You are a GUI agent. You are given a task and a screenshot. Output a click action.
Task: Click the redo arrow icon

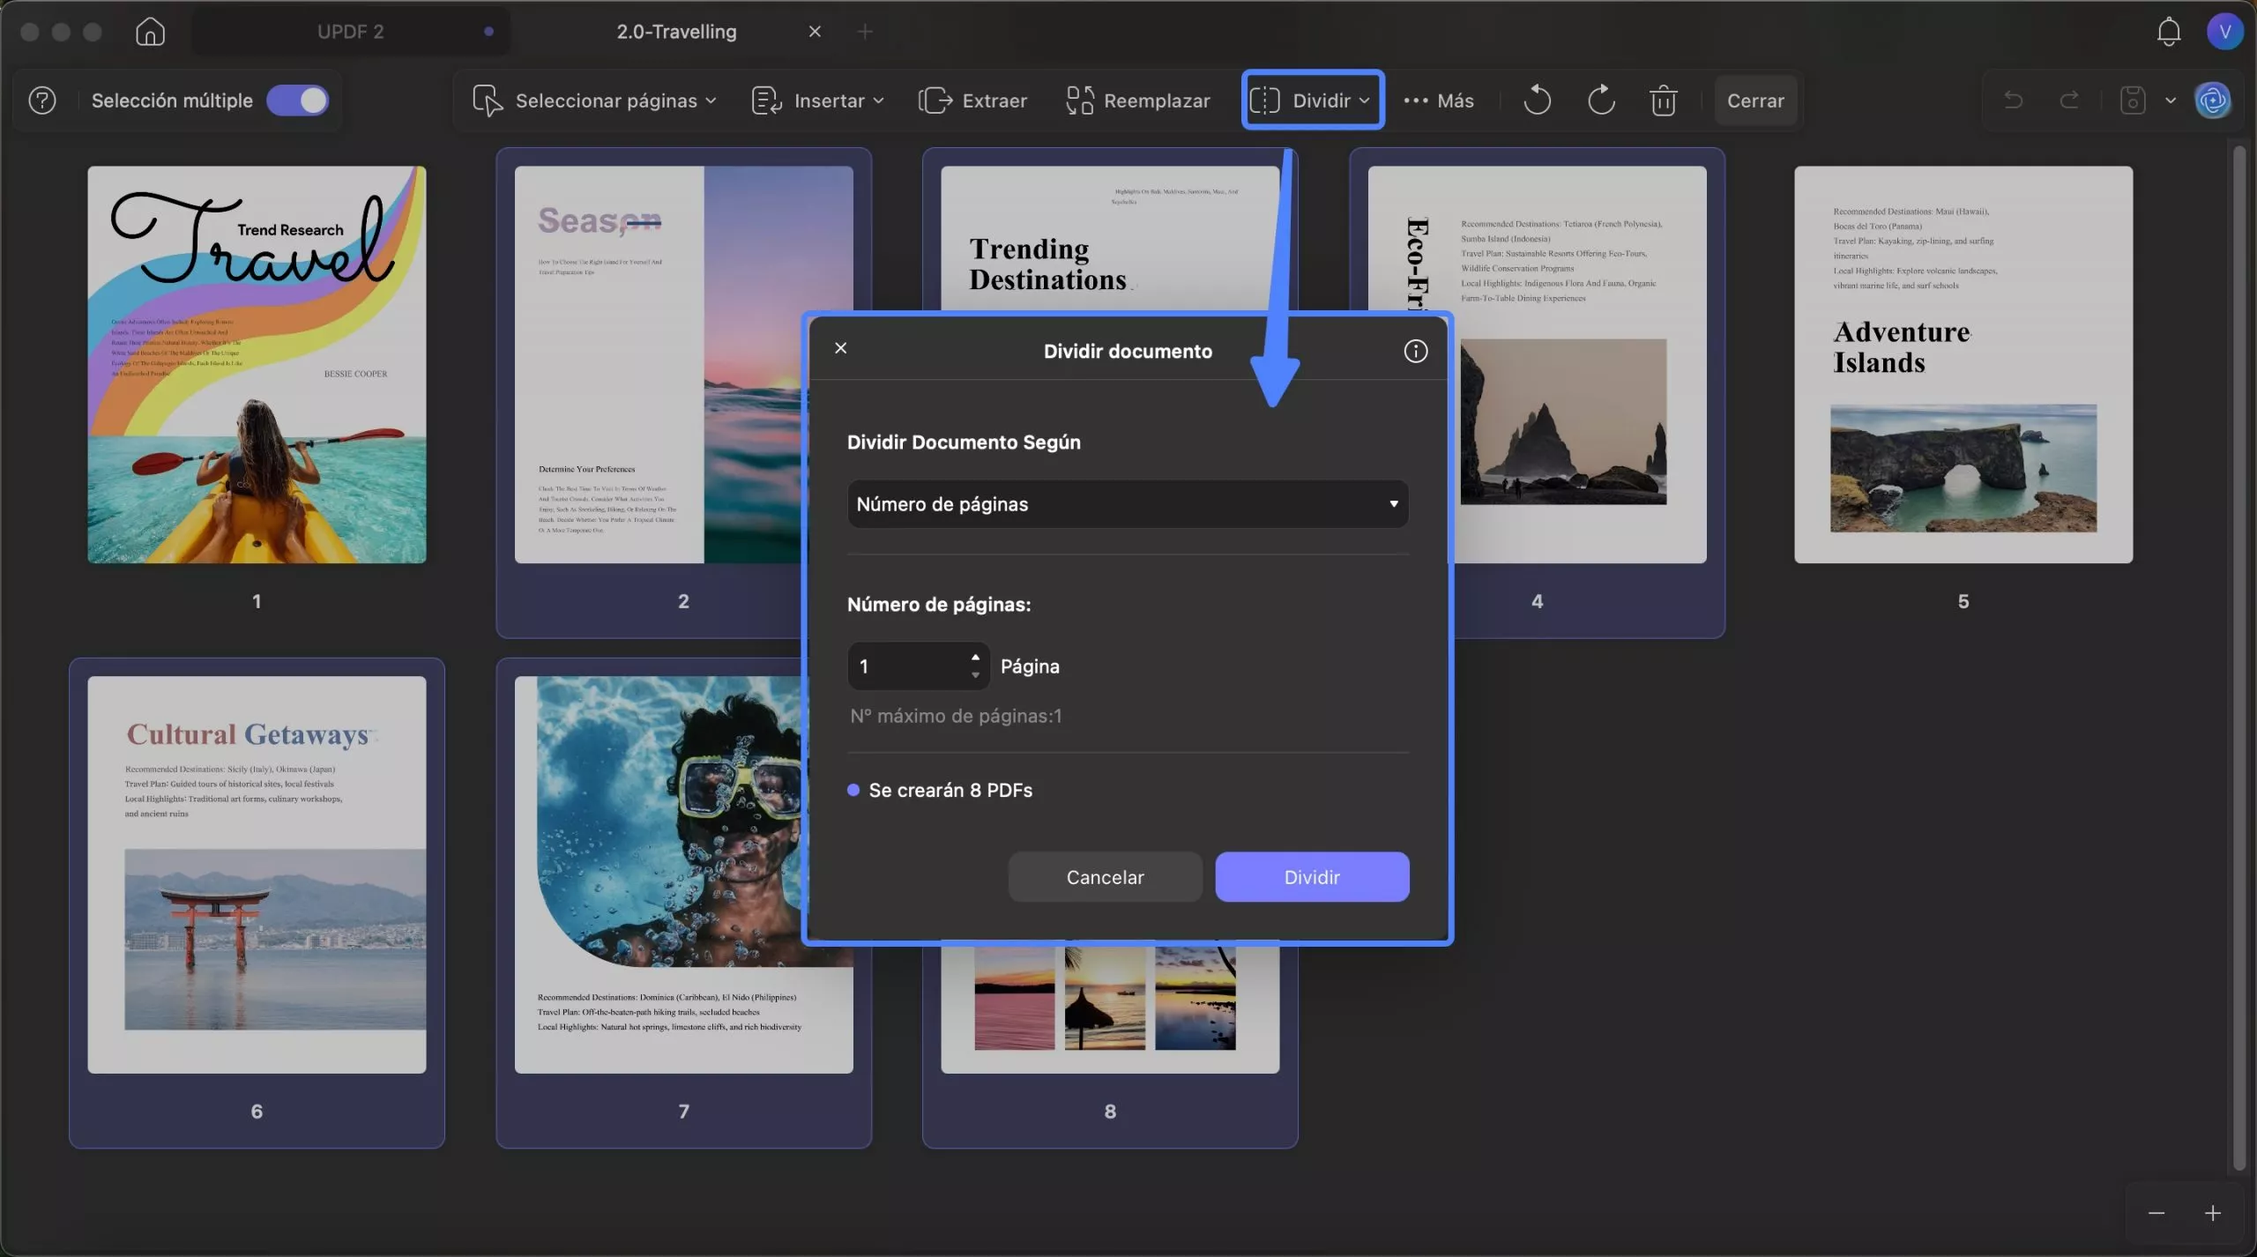point(2069,100)
